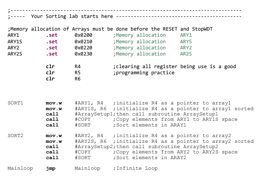Image resolution: width=268 pixels, height=184 pixels.
Task: Click the #ARY1, R4 operand
Action: pos(89,103)
